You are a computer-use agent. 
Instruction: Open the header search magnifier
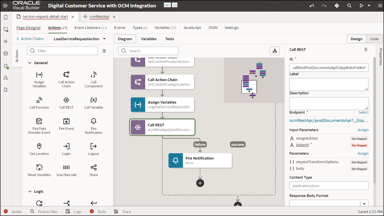349,6
